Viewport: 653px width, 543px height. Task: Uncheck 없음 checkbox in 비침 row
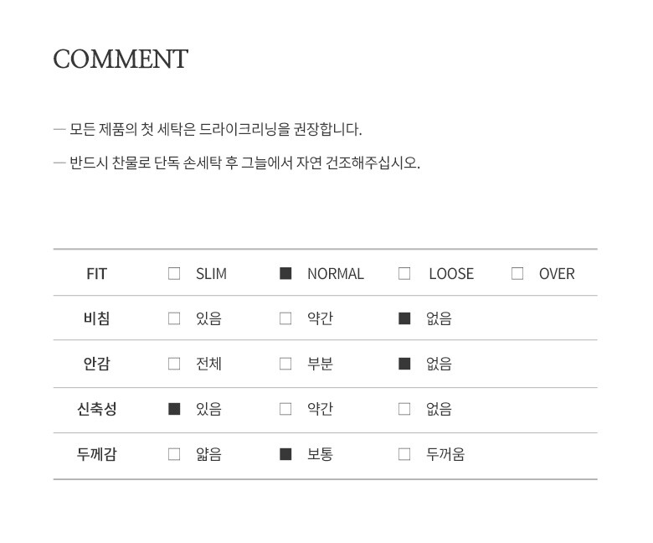pyautogui.click(x=404, y=318)
